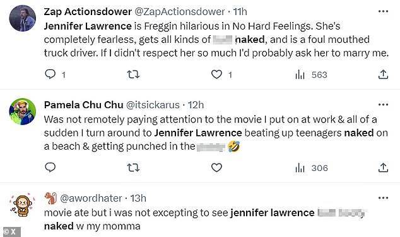View analytics showing 563 views
Screen dimensions: 400x237
(311, 75)
